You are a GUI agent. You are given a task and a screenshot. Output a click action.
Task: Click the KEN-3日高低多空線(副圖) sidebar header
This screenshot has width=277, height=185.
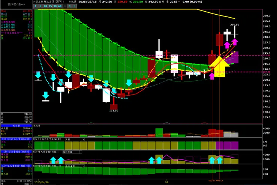coord(16,139)
